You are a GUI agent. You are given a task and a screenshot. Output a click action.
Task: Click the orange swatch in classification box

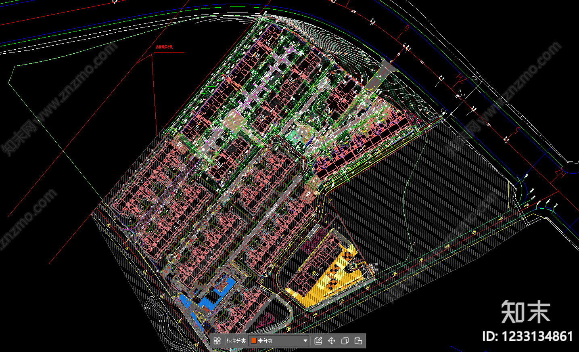[254, 341]
